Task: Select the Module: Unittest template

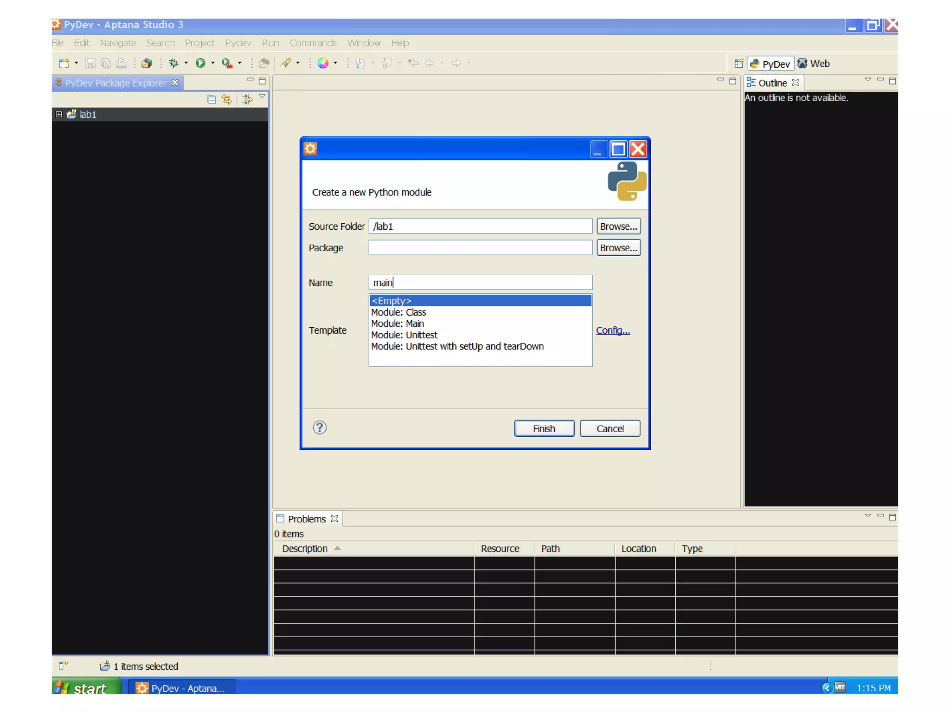Action: click(x=480, y=335)
